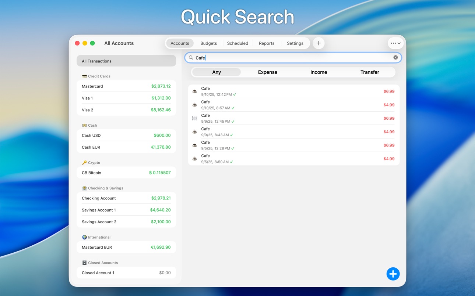Image resolution: width=475 pixels, height=296 pixels.
Task: Switch to the Settings tab
Action: coord(295,43)
